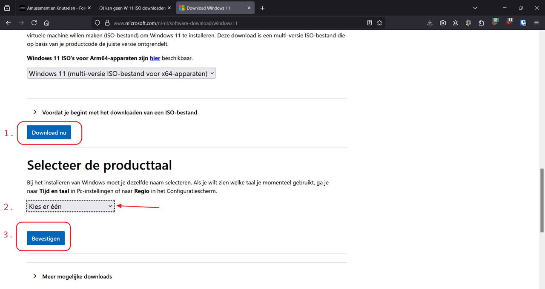Click the cookie extension with green checkmark
This screenshot has height=289, width=545.
pyautogui.click(x=496, y=22)
